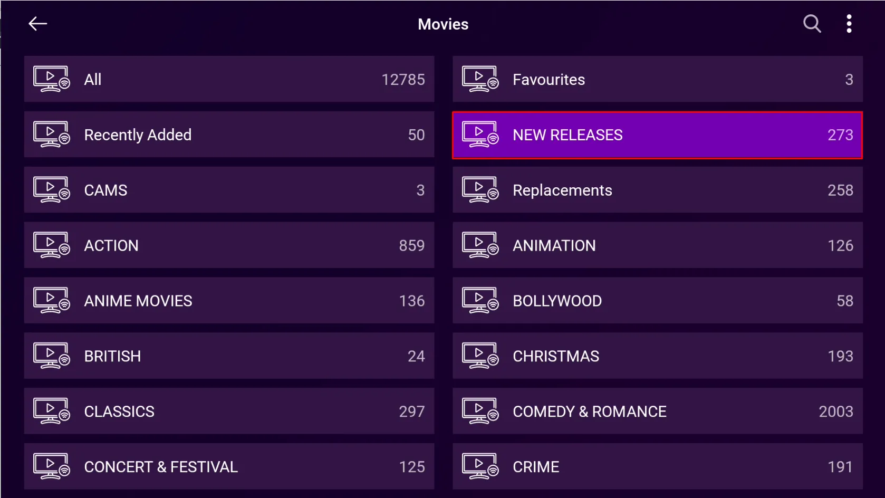The image size is (885, 498).
Task: Open the BRITISH category
Action: [x=229, y=356]
